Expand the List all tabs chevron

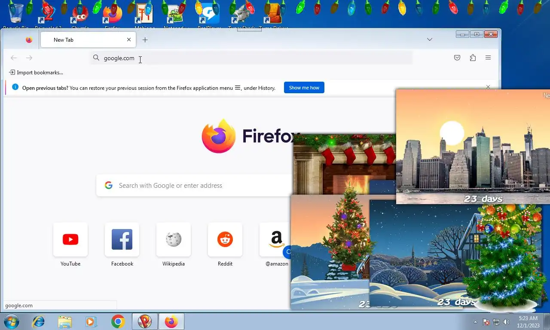429,40
